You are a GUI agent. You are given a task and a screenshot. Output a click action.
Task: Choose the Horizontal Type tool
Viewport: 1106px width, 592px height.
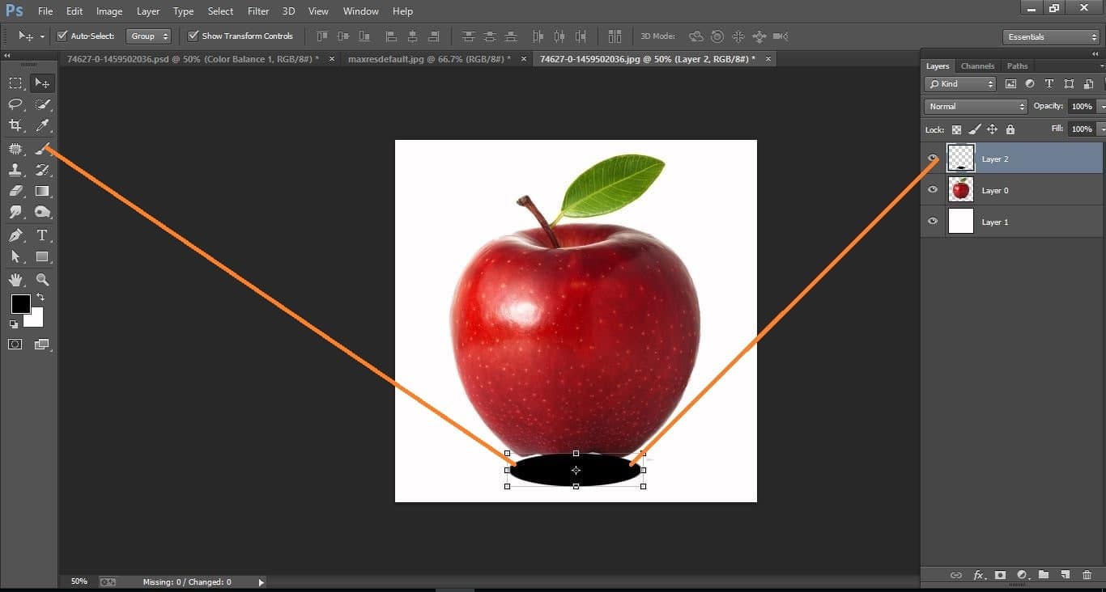pyautogui.click(x=42, y=235)
